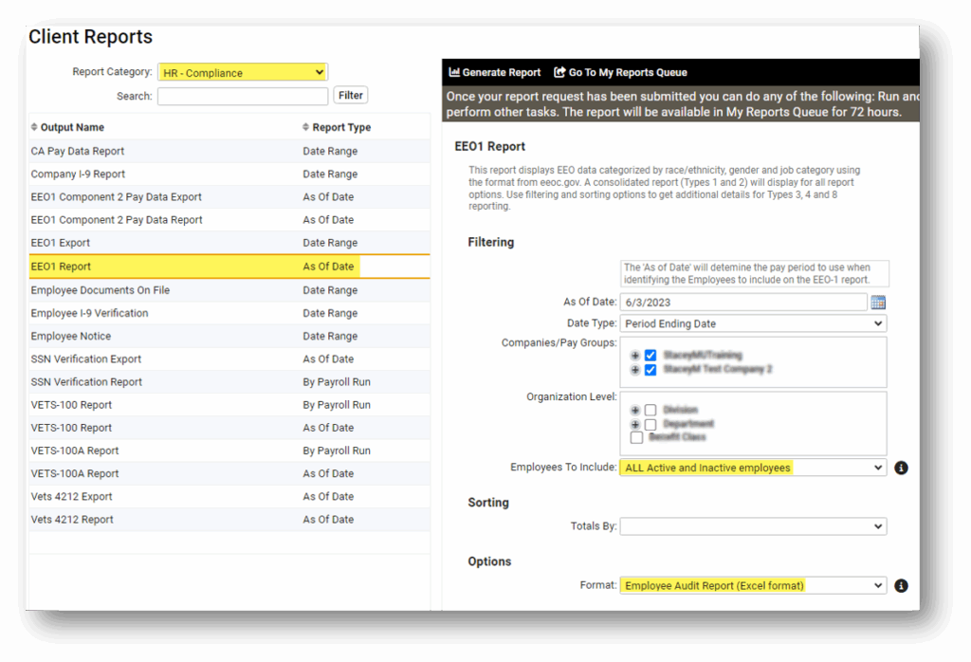
Task: Select EEO1 Component 2 Pay Data Report
Action: click(229, 220)
